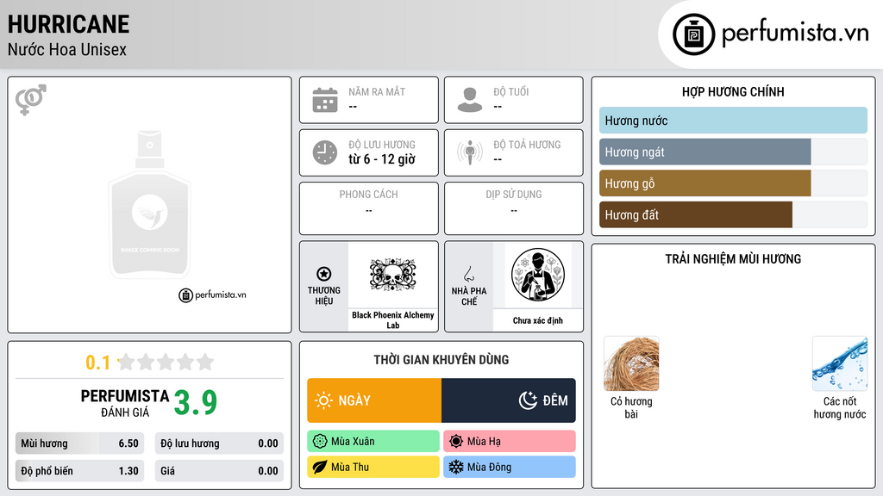Viewport: 883px width, 496px height.
Task: Click the Nước Hoa Unisex subtitle
Action: [67, 49]
